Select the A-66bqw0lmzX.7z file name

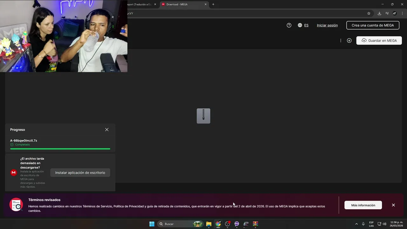click(24, 141)
